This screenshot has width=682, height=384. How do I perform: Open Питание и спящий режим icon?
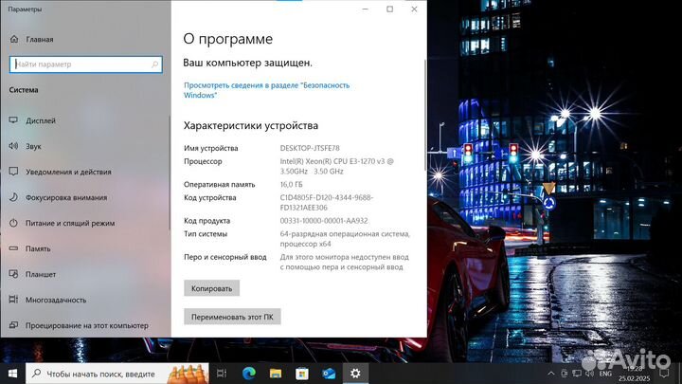pos(13,223)
